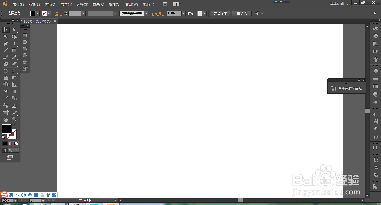Select the Eyedropper tool
Screen dimensions: 381x205
(x=6, y=98)
